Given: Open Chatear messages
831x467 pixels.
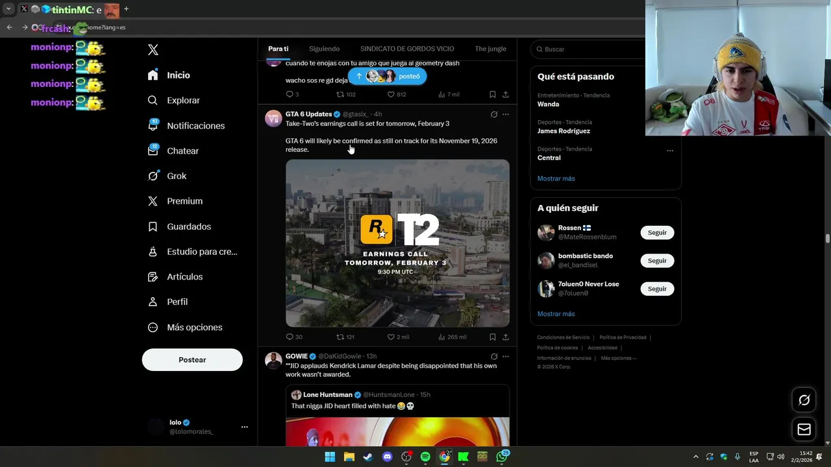Looking at the screenshot, I should (x=173, y=150).
